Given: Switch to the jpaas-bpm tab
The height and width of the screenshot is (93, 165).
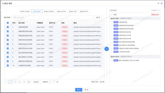Looking at the screenshot, I should (x=37, y=11).
